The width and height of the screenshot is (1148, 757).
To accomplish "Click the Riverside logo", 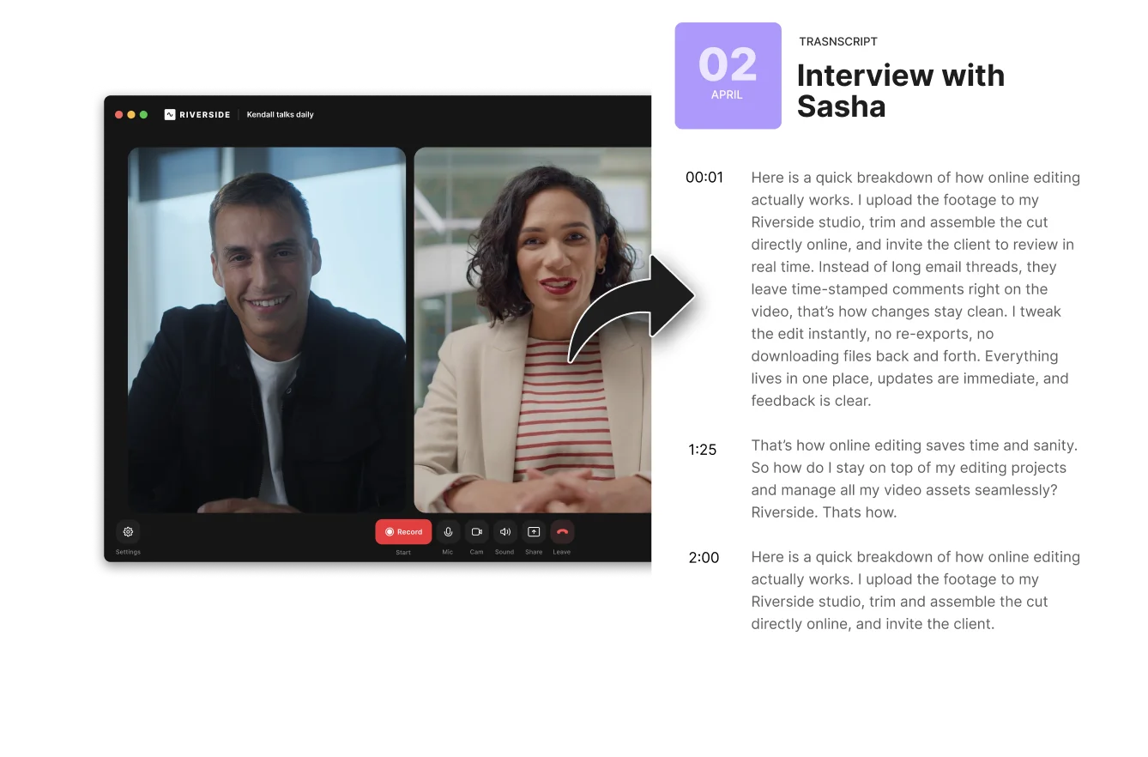I will [197, 114].
